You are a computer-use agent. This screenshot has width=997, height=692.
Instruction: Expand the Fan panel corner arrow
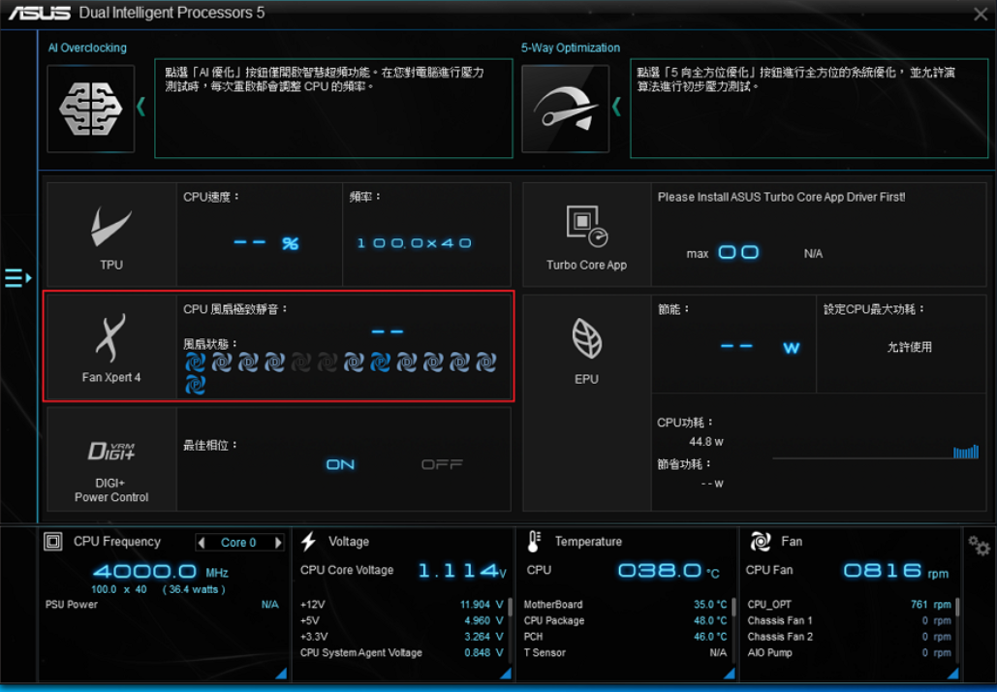click(x=952, y=673)
